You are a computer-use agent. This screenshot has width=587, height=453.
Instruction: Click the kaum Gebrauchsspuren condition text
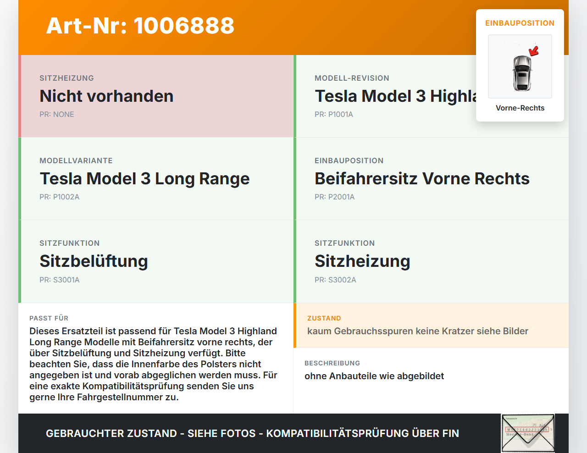click(x=418, y=331)
